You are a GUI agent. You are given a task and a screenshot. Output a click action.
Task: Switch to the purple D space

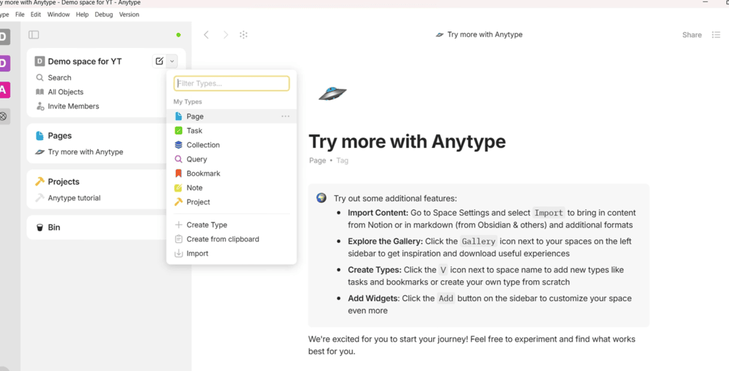pyautogui.click(x=4, y=63)
